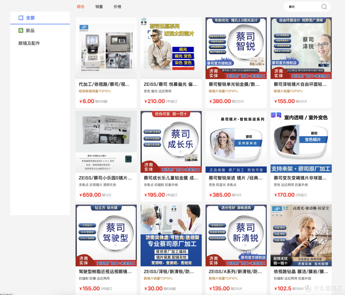Click 变色 远近两用 抗紫外线 tags
This screenshot has height=295, width=345.
[291, 185]
